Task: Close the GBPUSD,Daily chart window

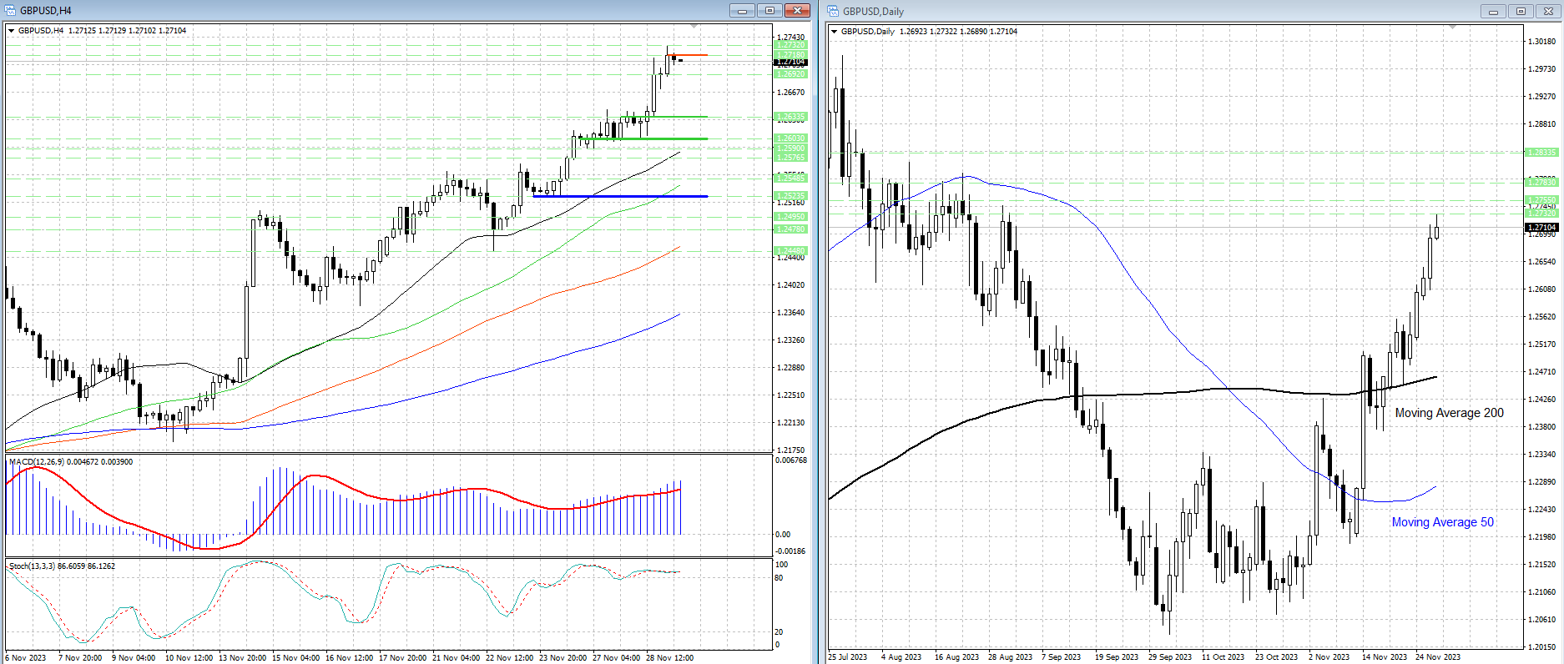Action: [1548, 12]
